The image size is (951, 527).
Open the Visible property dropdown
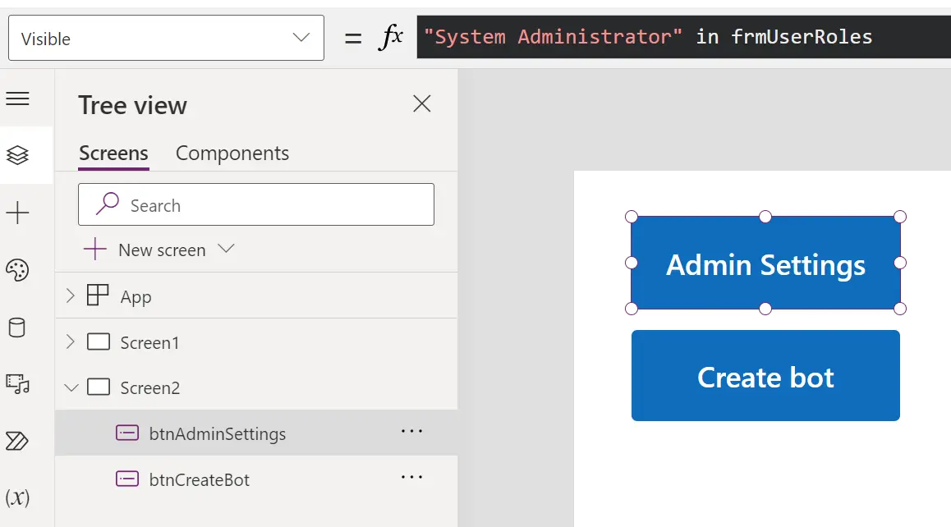303,37
